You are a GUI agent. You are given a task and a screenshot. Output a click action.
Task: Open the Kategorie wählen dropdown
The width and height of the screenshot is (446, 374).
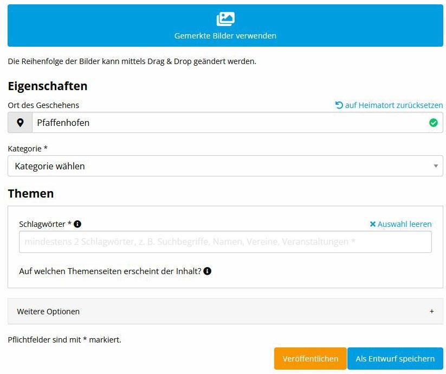[x=225, y=166]
